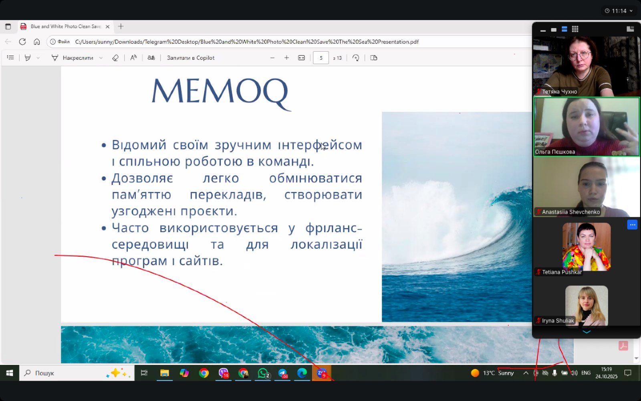
Task: Toggle vertical strip view in Zoom panel
Action: click(x=564, y=29)
